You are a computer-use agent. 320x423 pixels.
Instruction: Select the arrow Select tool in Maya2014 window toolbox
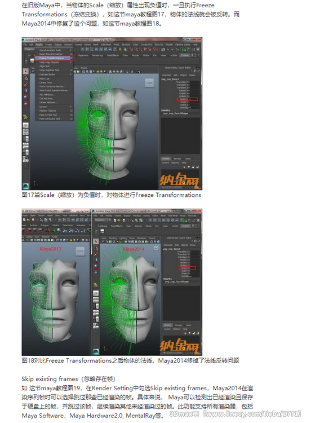tap(96, 241)
